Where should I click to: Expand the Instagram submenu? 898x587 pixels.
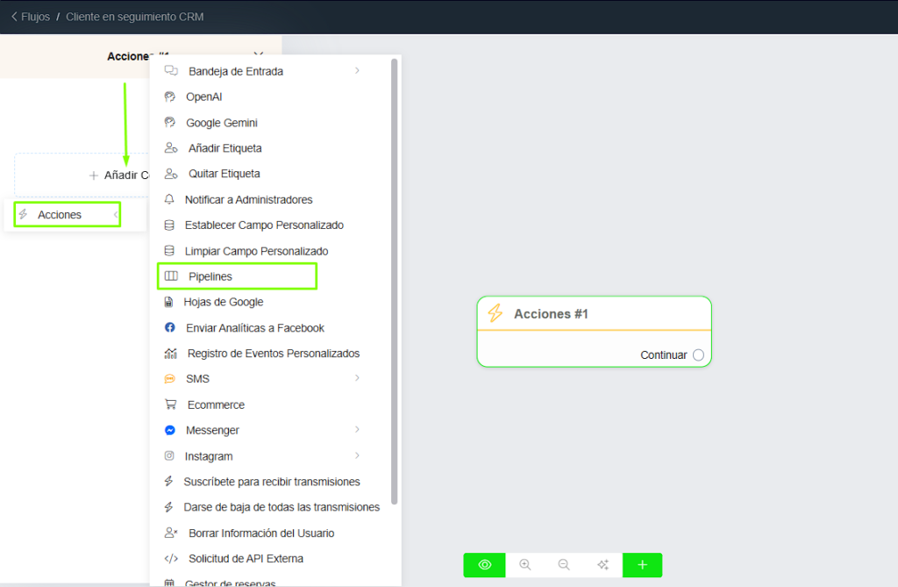357,455
